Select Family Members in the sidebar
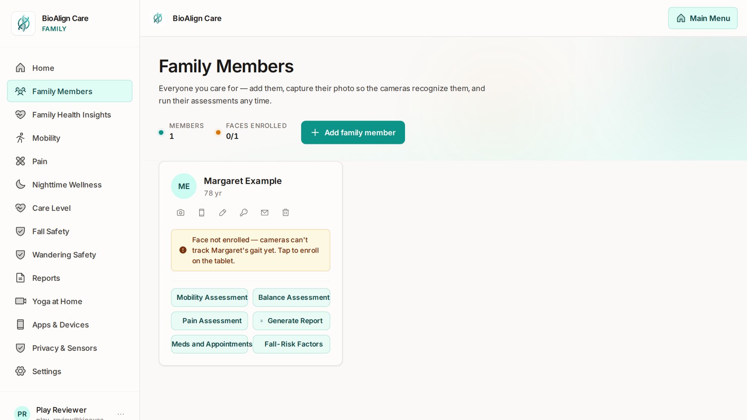This screenshot has width=747, height=420. [x=70, y=91]
